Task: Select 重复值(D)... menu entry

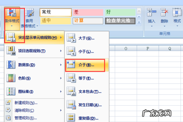Action: click(x=87, y=118)
